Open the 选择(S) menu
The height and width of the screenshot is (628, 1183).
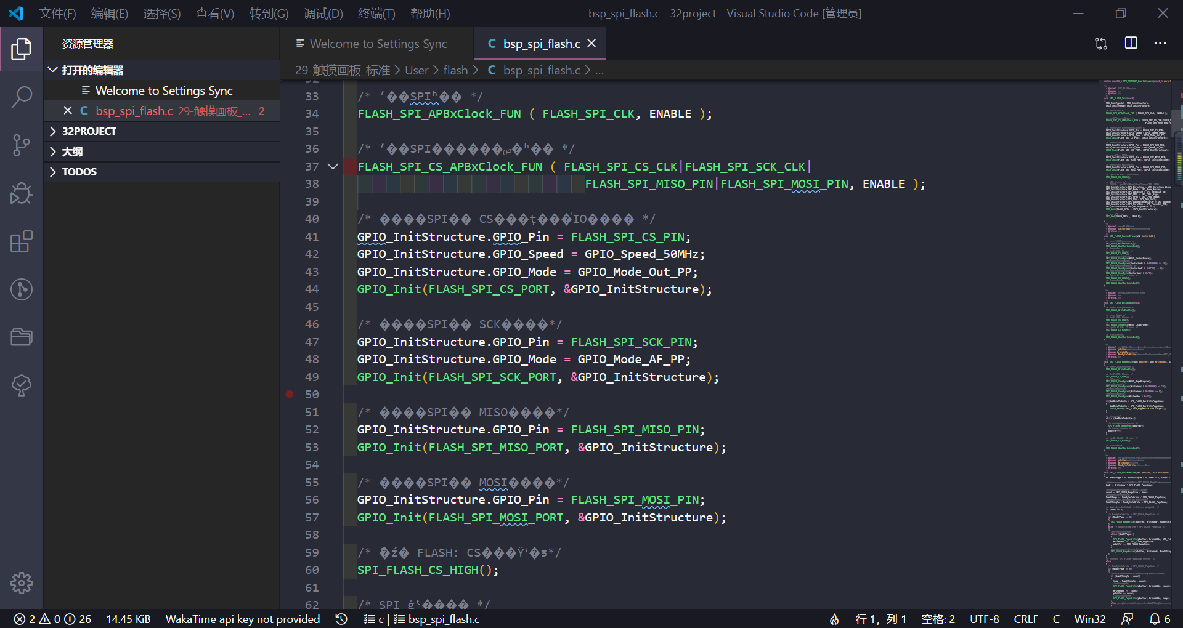[162, 14]
